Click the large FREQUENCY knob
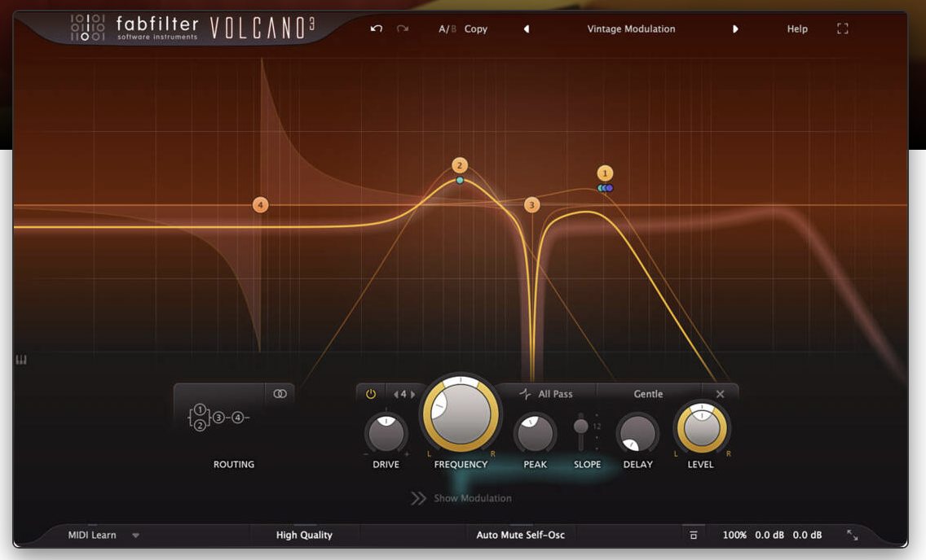This screenshot has width=926, height=560. tap(461, 413)
